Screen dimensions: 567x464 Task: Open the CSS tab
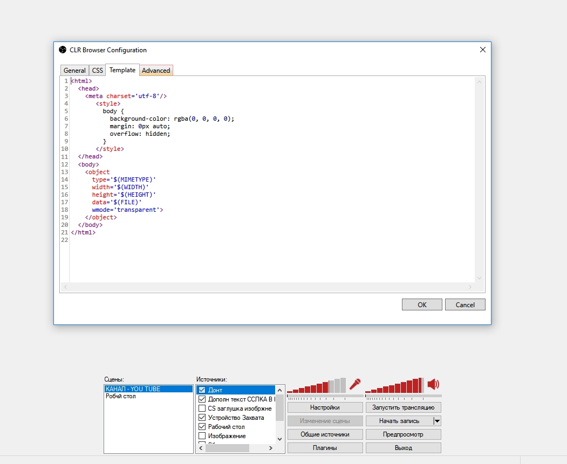pos(97,71)
